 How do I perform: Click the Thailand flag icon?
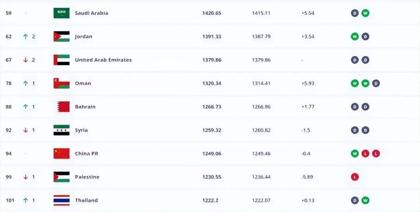point(61,200)
